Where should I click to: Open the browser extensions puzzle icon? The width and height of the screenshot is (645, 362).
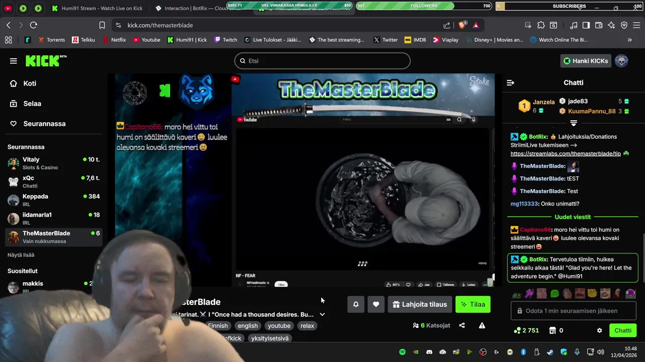pyautogui.click(x=541, y=25)
